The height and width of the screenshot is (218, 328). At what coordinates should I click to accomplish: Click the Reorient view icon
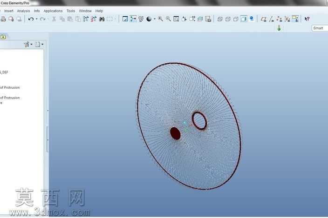tap(184, 19)
